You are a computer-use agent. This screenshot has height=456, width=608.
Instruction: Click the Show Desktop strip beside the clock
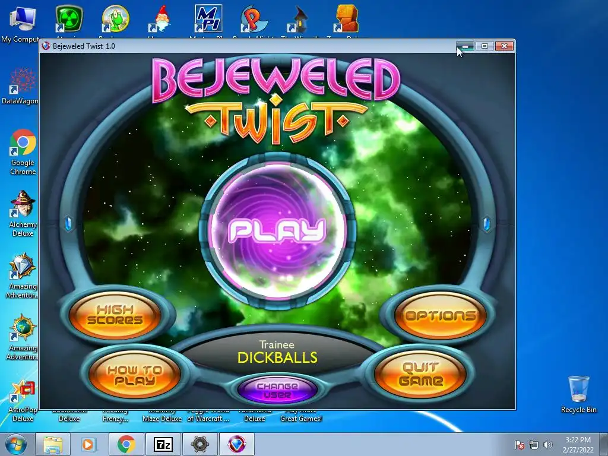pos(604,444)
